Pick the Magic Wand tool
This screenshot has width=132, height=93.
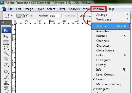pyautogui.click(x=6, y=53)
